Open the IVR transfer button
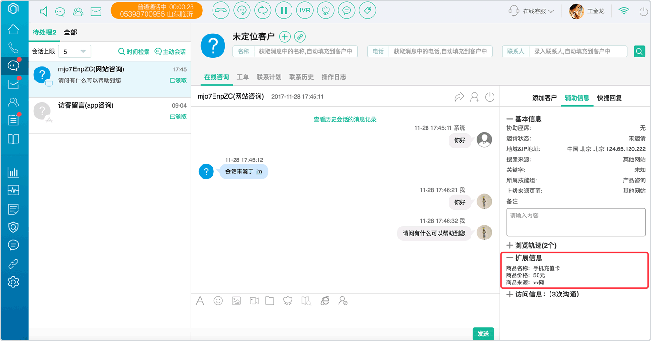Screen dimensions: 651x341 coord(305,10)
